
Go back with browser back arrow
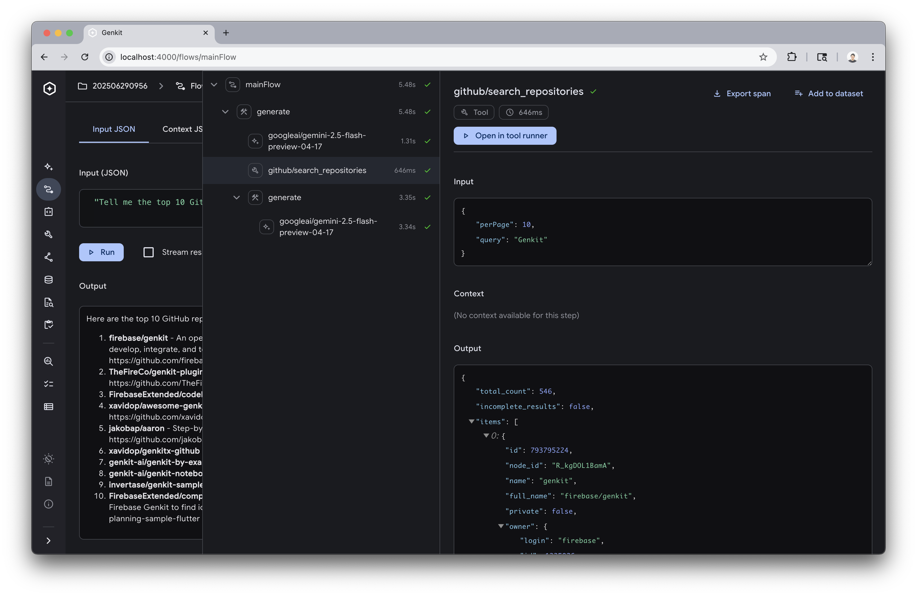pos(44,57)
